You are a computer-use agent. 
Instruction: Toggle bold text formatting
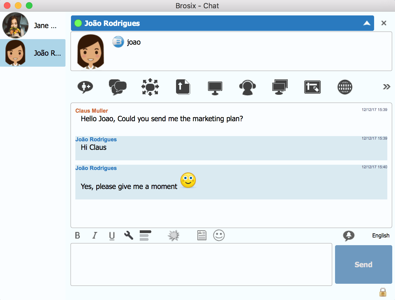[x=78, y=236]
